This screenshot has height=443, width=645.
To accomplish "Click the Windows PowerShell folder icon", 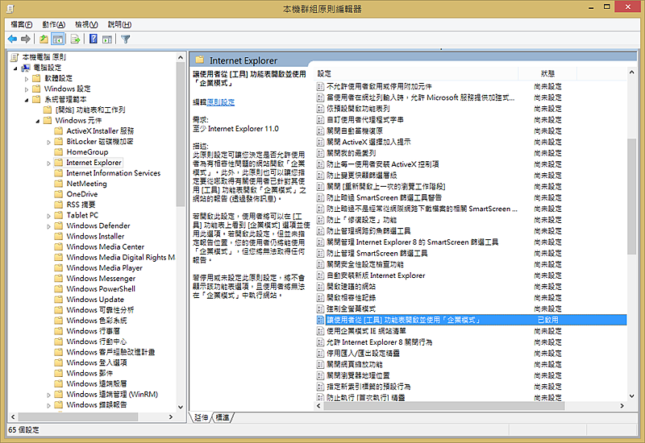I will (58, 288).
